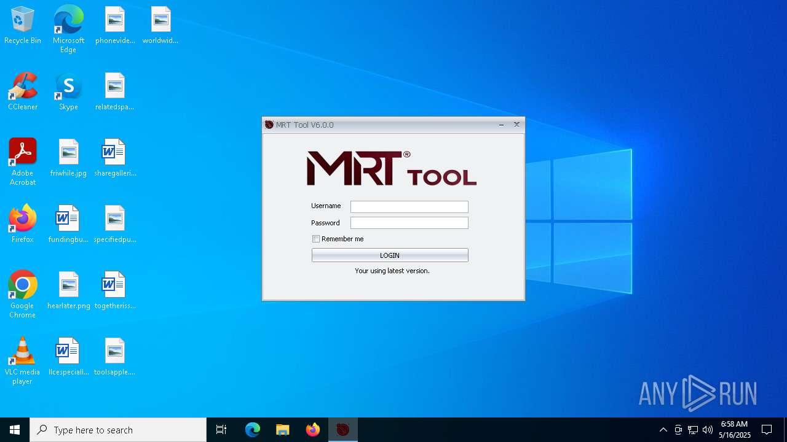Click the LOGIN button
The image size is (787, 442).
pos(390,255)
